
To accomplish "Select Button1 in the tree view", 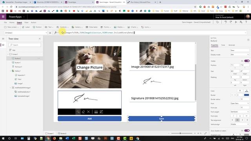I will tap(18, 63).
